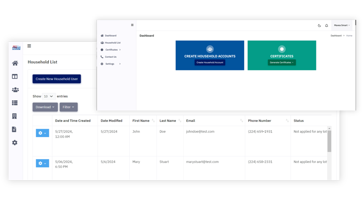Toggle hamburger menu in Household List window
The width and height of the screenshot is (362, 211).
(29, 46)
